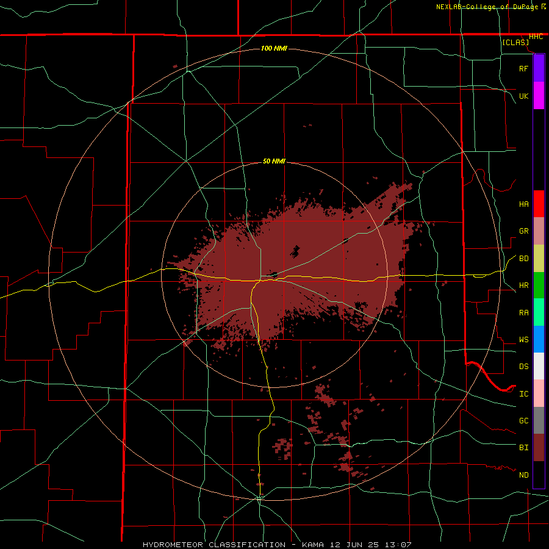Click the DS legend label
Image resolution: width=549 pixels, height=549 pixels.
pos(523,366)
